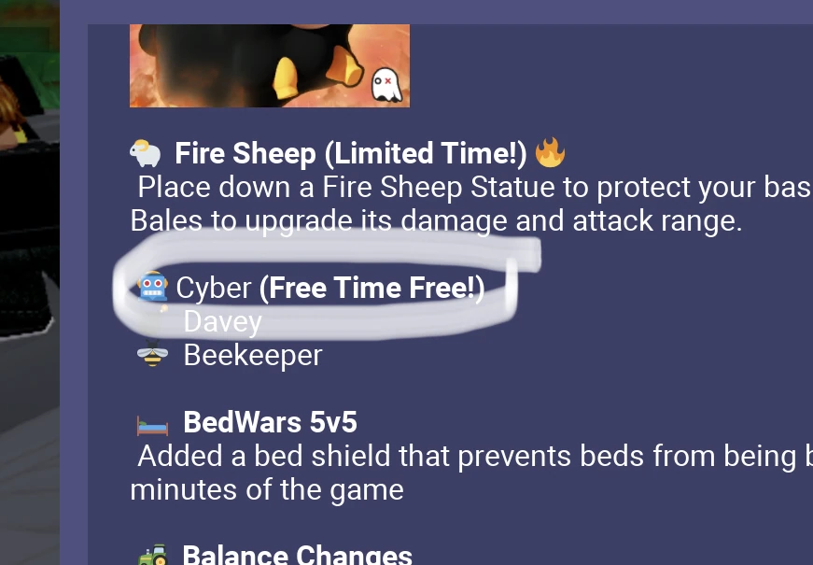Click the lighter purple border above the changelog

[x=436, y=11]
